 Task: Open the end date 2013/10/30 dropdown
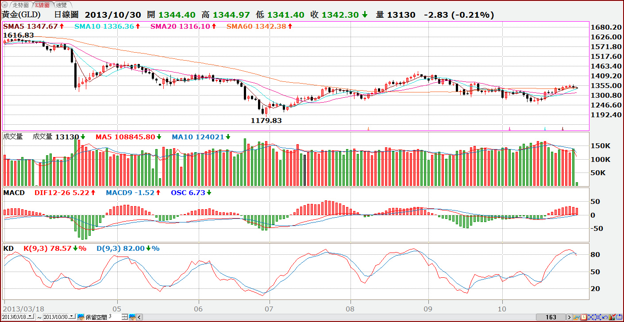(x=73, y=317)
